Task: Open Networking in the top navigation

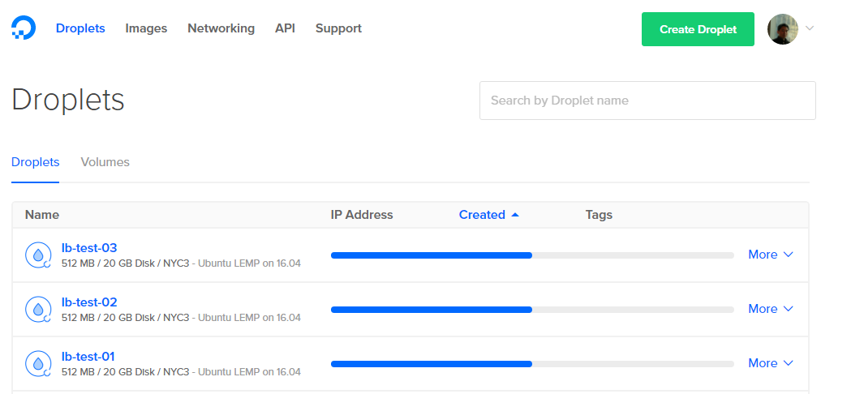Action: coord(221,28)
